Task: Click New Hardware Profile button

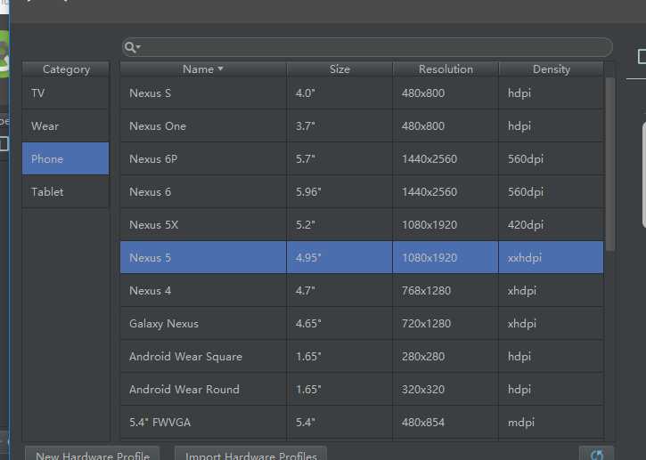Action: click(x=93, y=454)
